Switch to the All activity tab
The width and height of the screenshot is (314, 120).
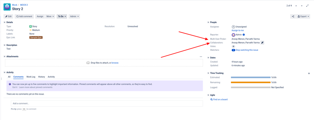click(x=9, y=77)
